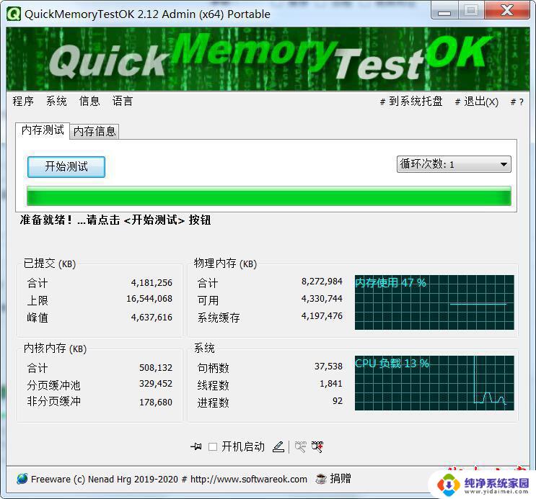The width and height of the screenshot is (536, 499).
Task: Click the QuickMemoryTestOK title bar app icon
Action: [x=14, y=14]
